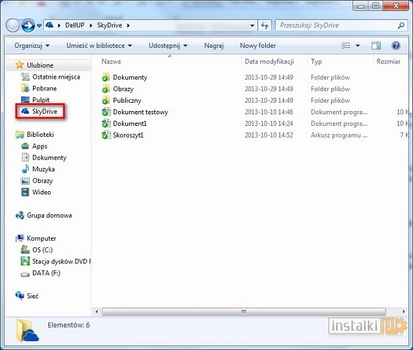Click the Refresh button next to address bar
The width and height of the screenshot is (413, 350).
(x=265, y=26)
